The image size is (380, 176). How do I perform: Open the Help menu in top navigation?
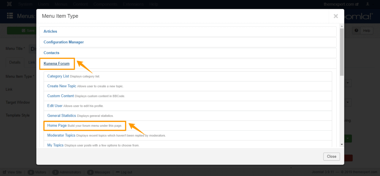click(x=154, y=4)
